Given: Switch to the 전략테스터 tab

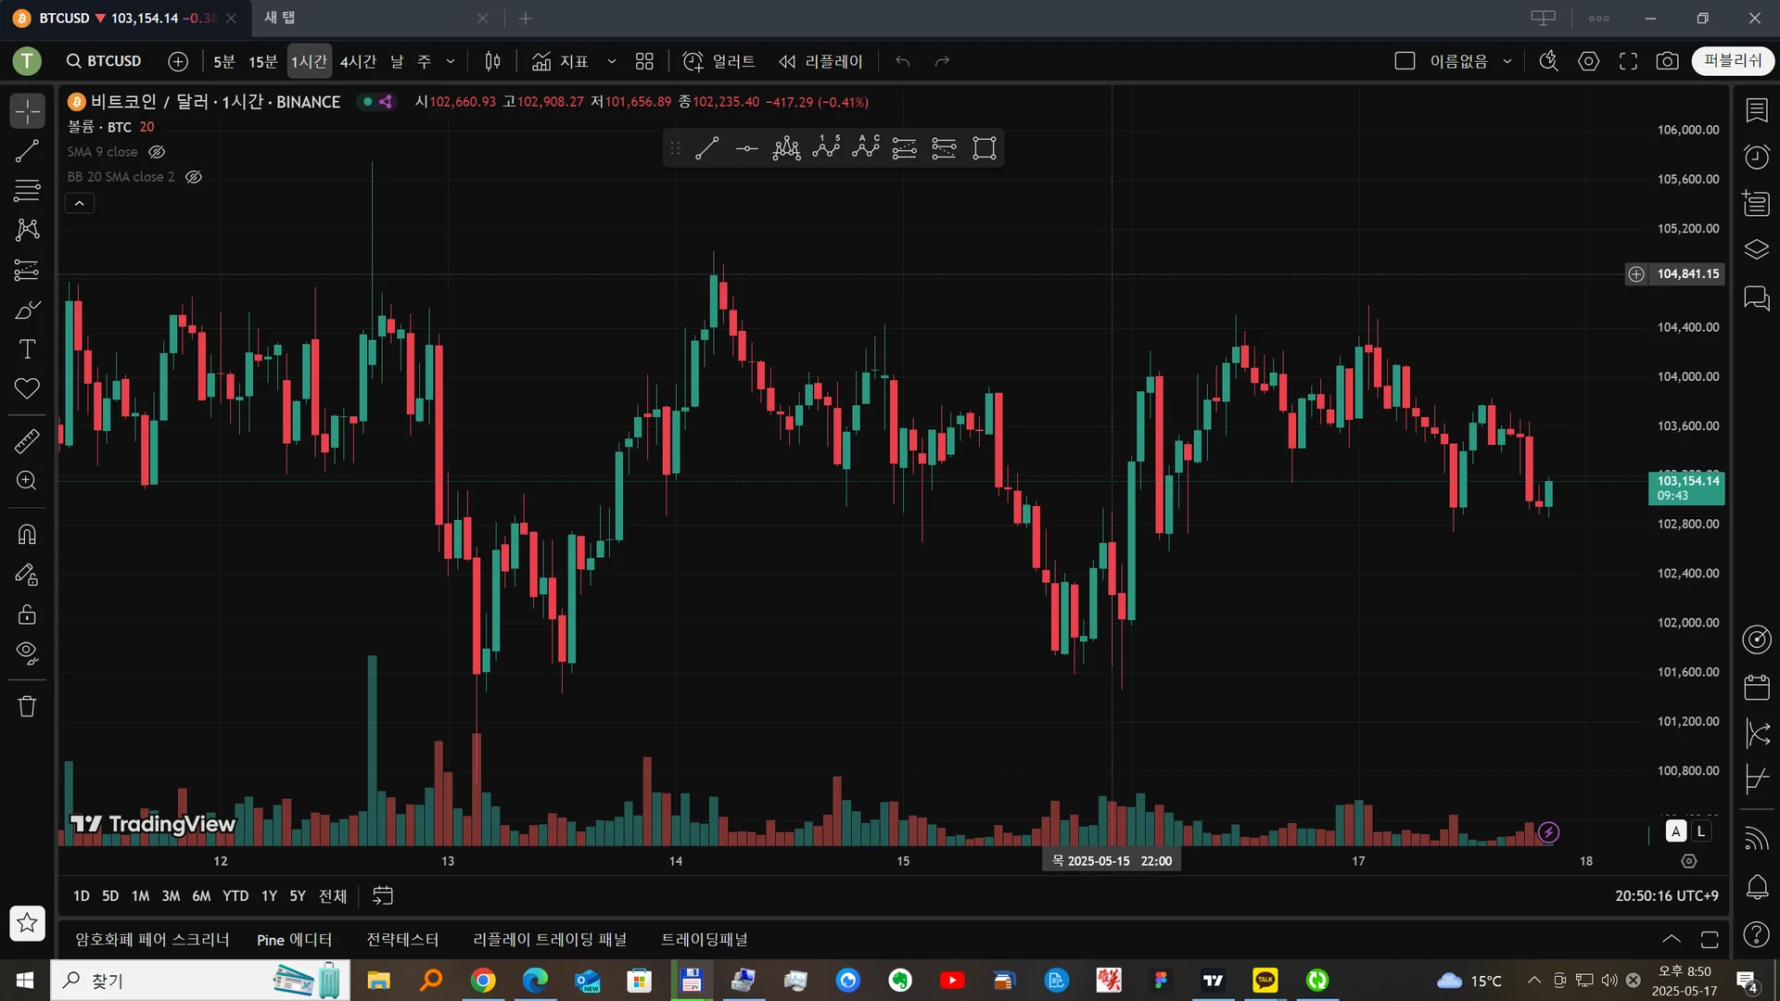Looking at the screenshot, I should (402, 939).
